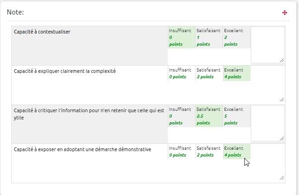Focus the comment field for critiquer l'information

[x=268, y=123]
